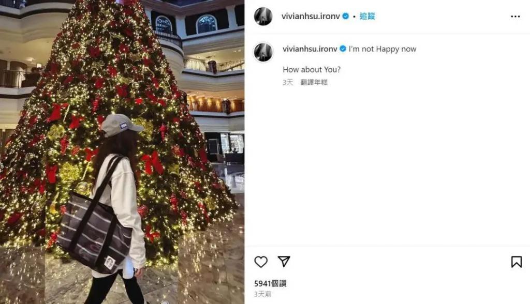Viewport: 530px width, 304px height.
Task: Click the verified badge beside caption username
Action: point(343,49)
